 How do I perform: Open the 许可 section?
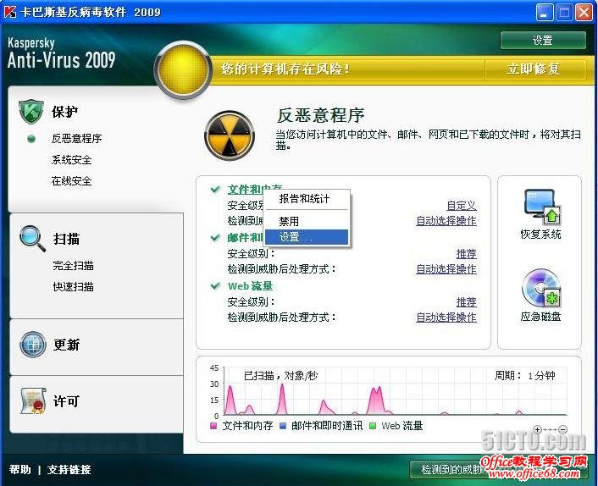(x=66, y=401)
